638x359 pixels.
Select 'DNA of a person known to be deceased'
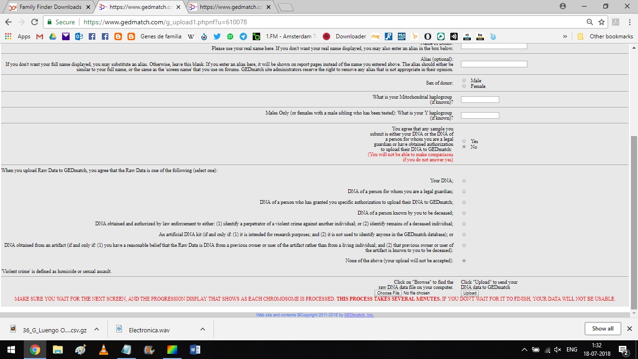pos(464,213)
